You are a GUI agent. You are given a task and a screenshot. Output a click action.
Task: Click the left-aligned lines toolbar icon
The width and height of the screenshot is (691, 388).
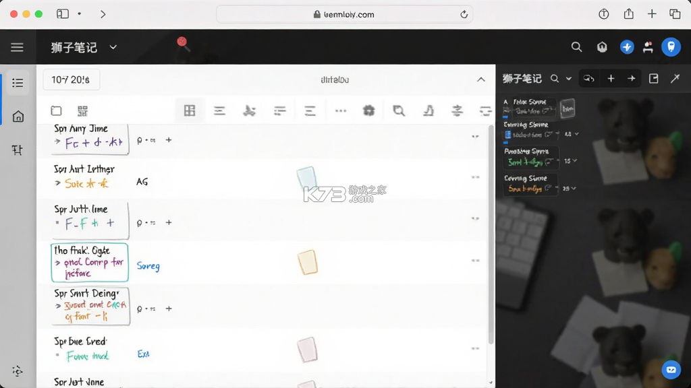click(280, 111)
